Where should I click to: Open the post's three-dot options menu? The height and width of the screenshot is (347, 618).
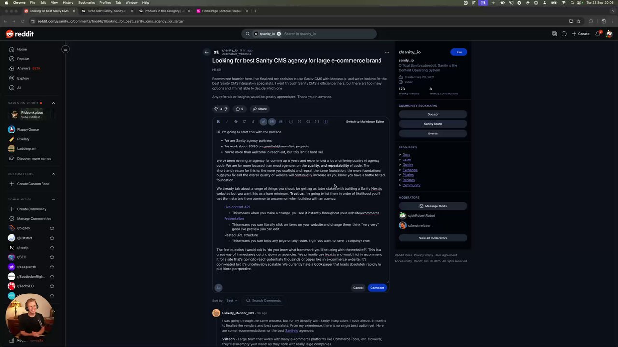click(387, 52)
